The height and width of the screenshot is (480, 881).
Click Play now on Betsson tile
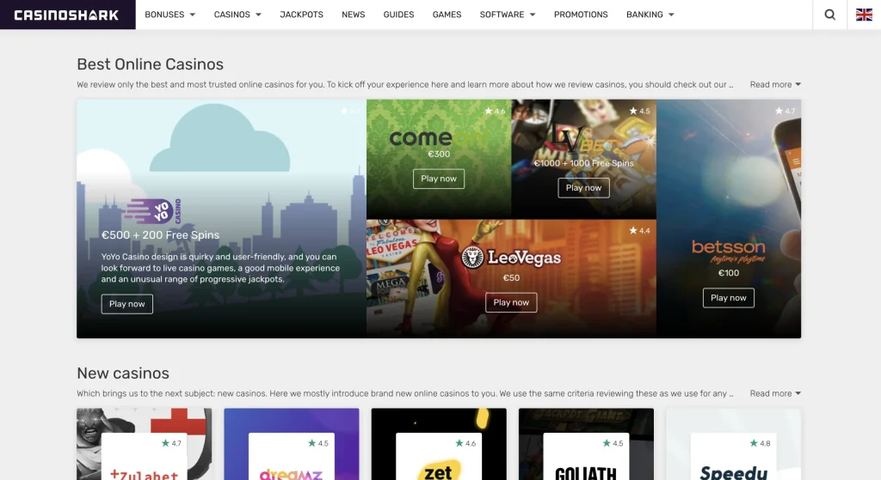coord(728,298)
